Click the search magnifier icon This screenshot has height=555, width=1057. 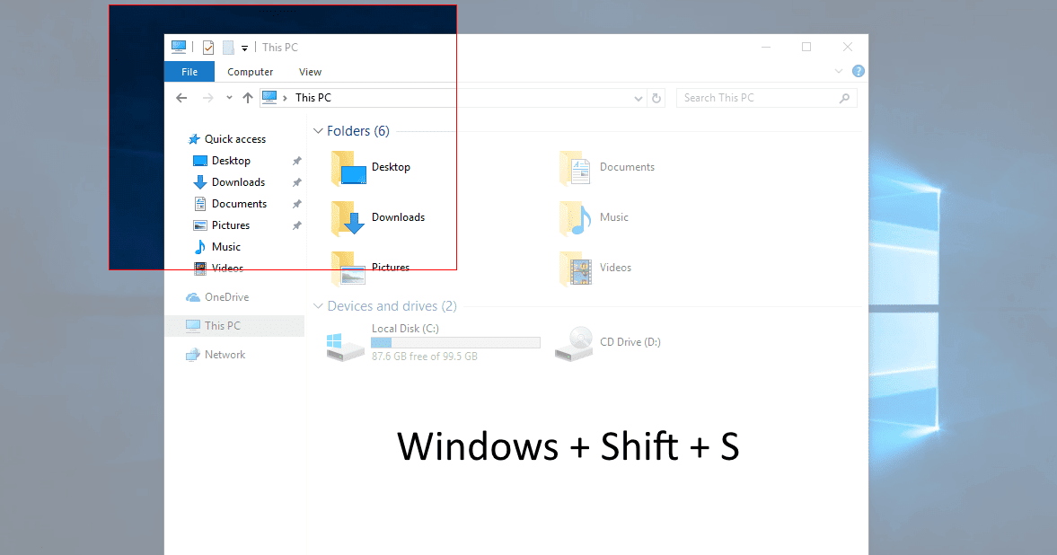coord(844,97)
